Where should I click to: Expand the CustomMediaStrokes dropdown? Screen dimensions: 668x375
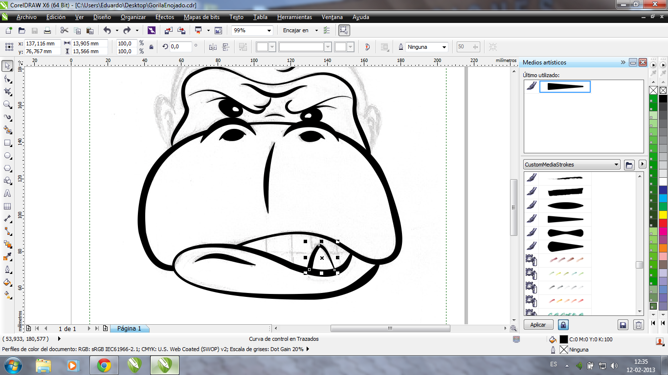[x=616, y=165]
